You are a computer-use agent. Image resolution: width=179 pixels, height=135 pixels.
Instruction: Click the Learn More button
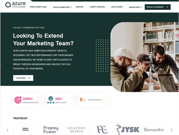[x=23, y=78]
